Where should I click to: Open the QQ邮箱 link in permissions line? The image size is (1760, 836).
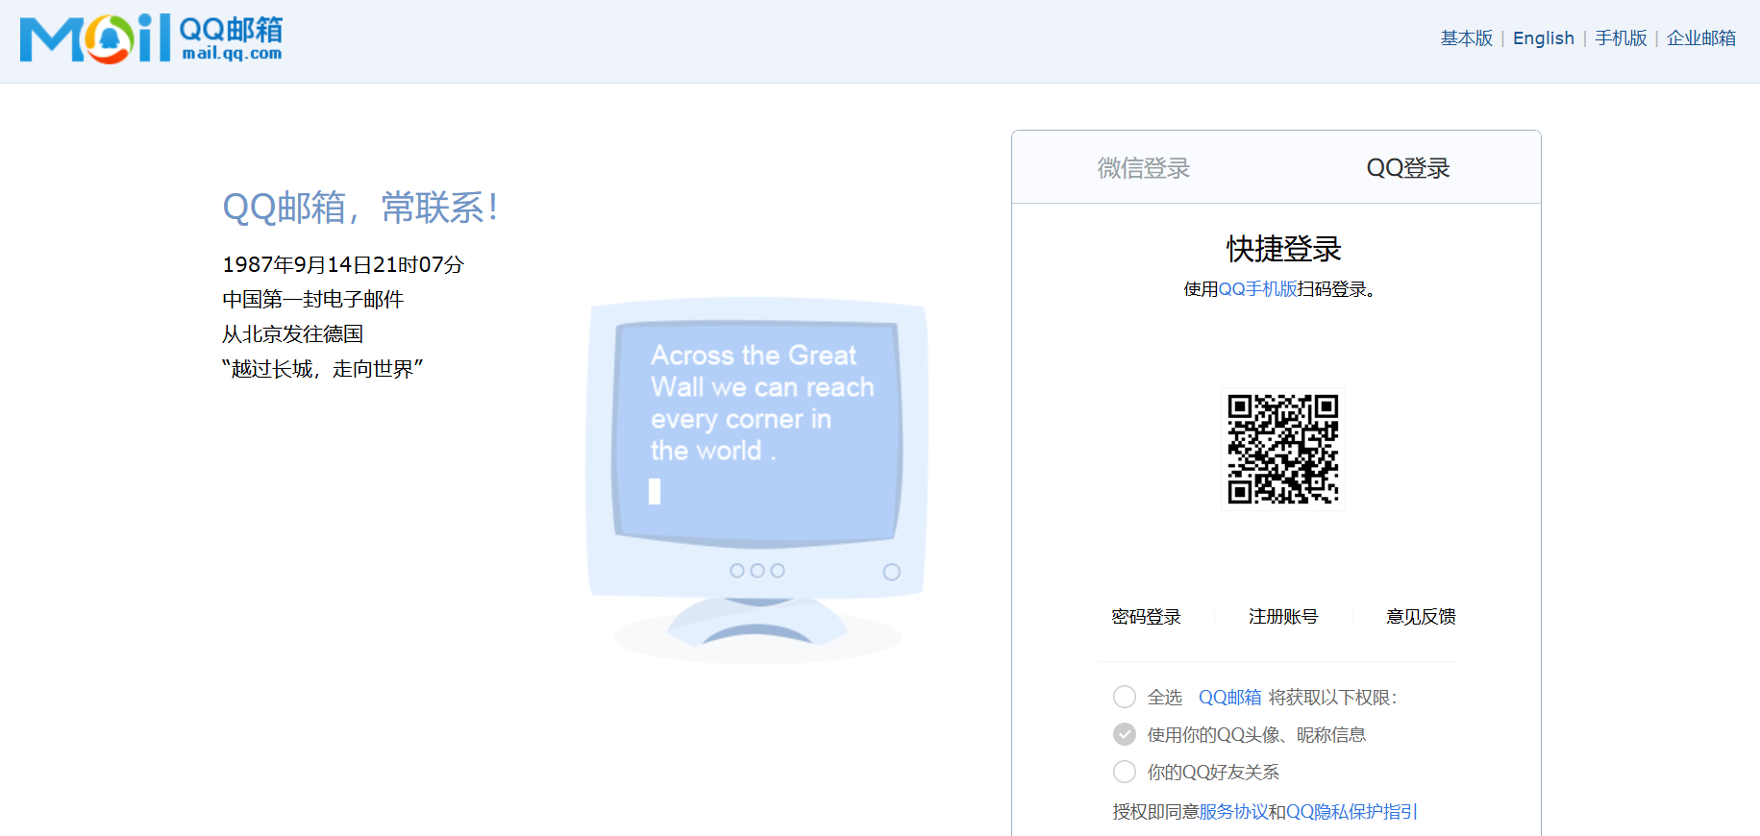(x=1229, y=698)
